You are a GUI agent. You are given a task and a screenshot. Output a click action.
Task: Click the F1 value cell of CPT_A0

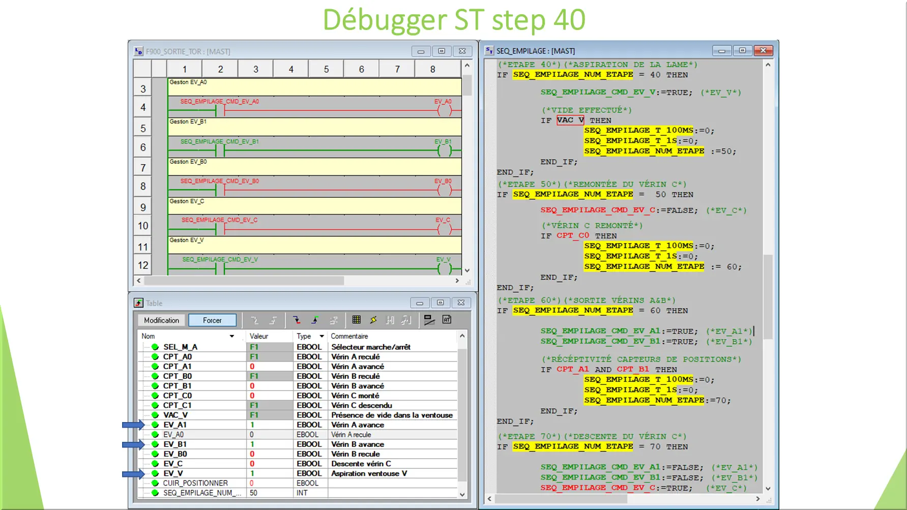pos(266,356)
